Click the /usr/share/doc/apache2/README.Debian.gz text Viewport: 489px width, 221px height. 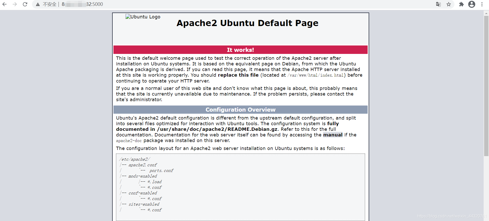click(217, 129)
